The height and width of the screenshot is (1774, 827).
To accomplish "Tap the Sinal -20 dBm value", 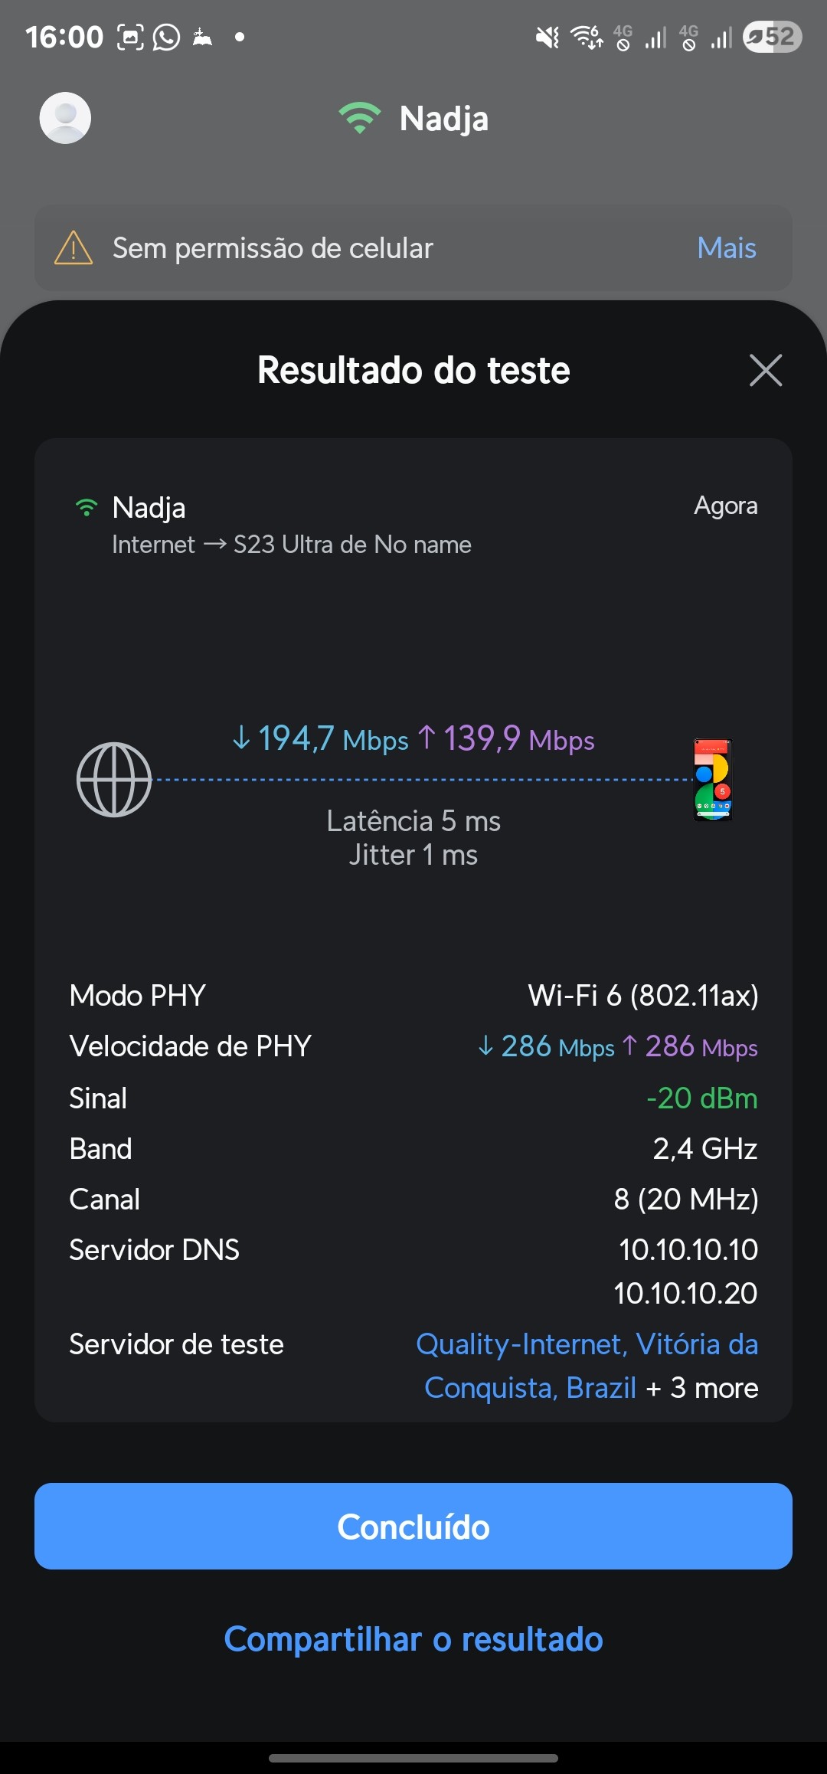I will coord(701,1098).
